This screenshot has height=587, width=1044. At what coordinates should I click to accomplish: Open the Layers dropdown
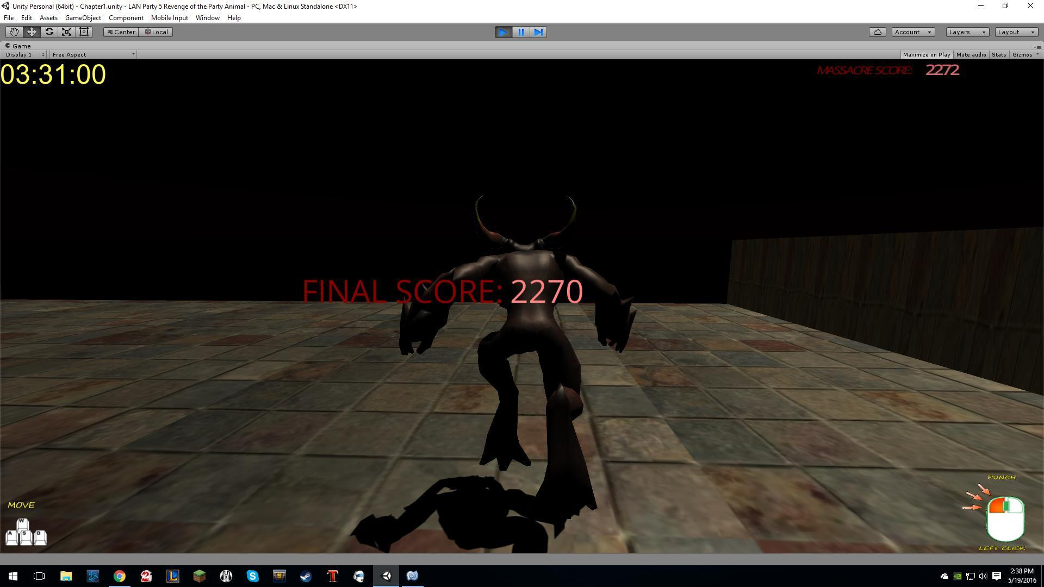pos(967,32)
